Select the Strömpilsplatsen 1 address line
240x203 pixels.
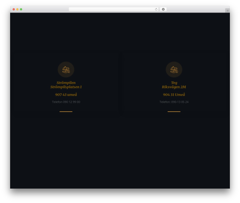coord(66,87)
